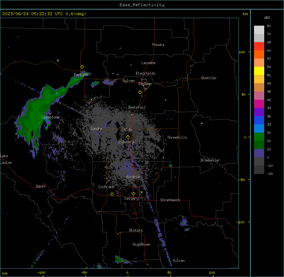Pick the red 60-65 dBZ legend swatch
The height and width of the screenshot is (277, 284).
pos(259,46)
